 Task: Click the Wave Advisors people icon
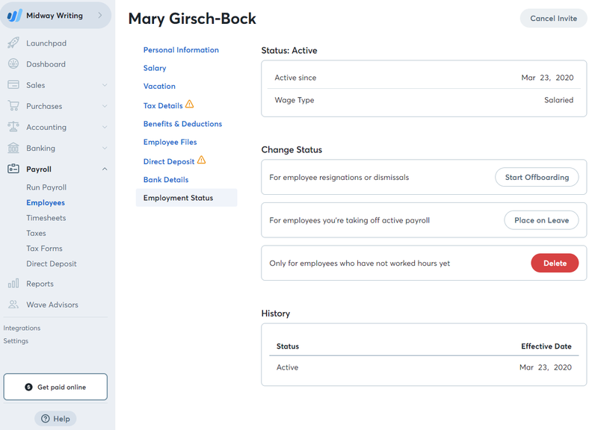13,305
